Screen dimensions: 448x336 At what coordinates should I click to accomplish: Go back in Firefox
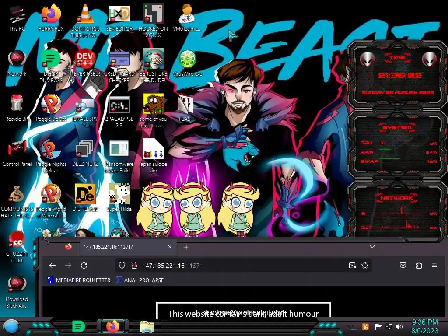52,266
